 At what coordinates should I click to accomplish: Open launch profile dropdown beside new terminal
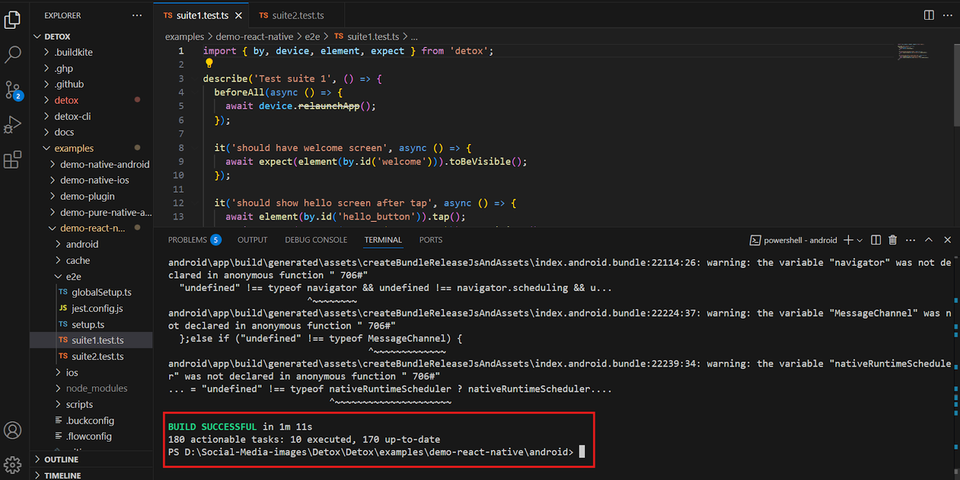click(x=860, y=240)
